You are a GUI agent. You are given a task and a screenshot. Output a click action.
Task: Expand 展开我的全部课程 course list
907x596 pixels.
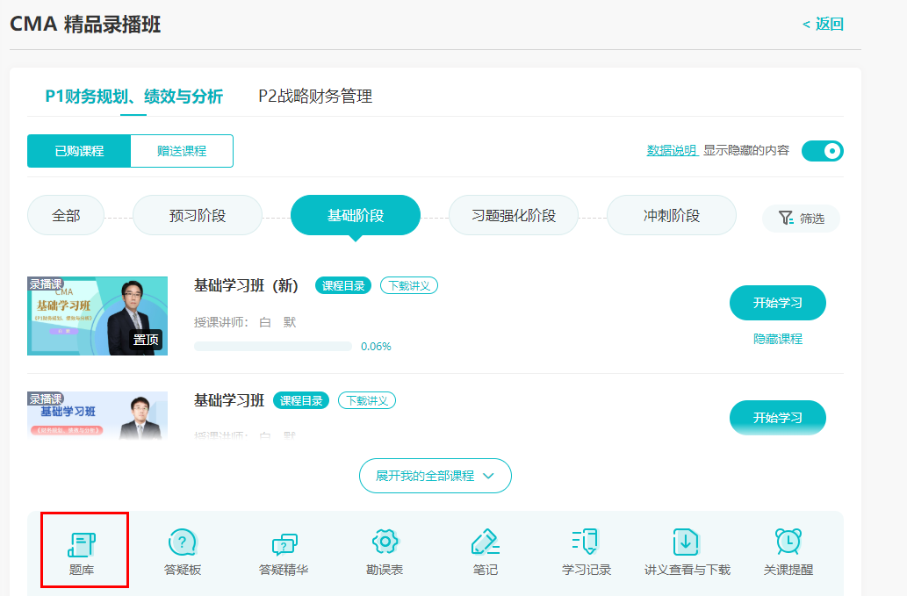pos(435,476)
